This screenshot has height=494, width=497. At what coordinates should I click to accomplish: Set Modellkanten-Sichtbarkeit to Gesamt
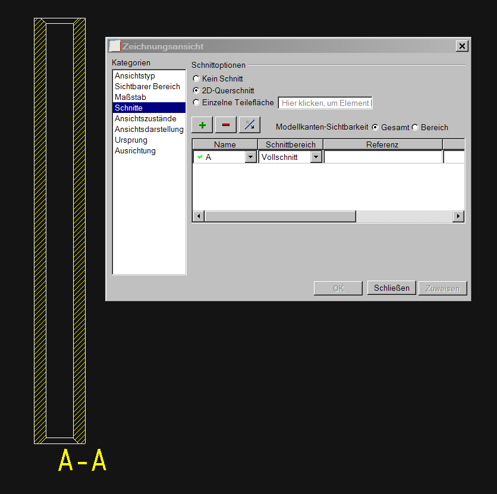click(x=375, y=127)
